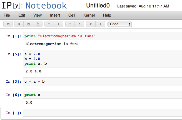Click the save notebook icon
Image resolution: width=182 pixels, height=120 pixels.
click(8, 24)
